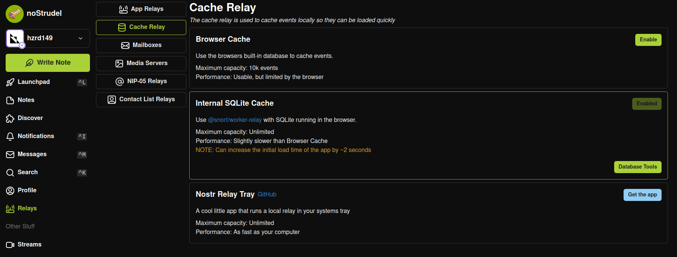The height and width of the screenshot is (257, 677).
Task: Select the Mailboxes tab
Action: [141, 45]
